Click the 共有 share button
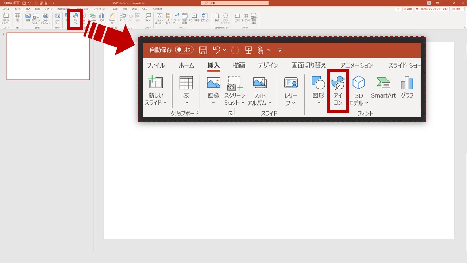This screenshot has height=263, width=467. (x=456, y=9)
